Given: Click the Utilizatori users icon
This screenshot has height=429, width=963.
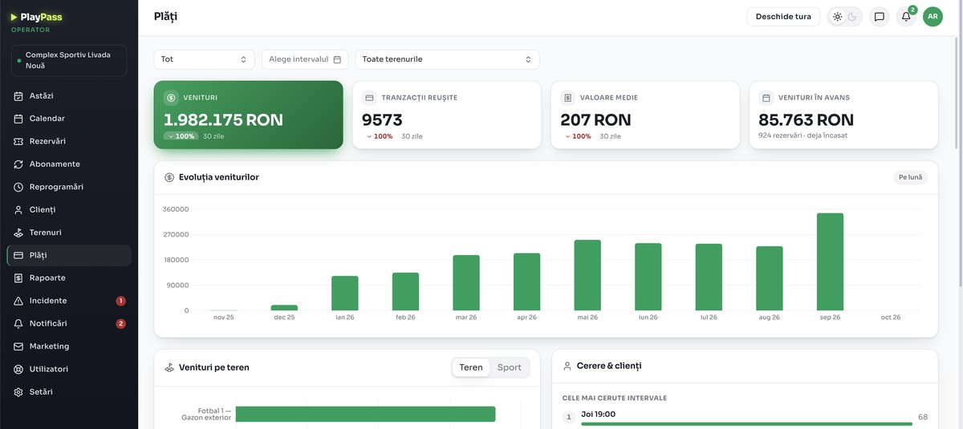Looking at the screenshot, I should tap(18, 369).
